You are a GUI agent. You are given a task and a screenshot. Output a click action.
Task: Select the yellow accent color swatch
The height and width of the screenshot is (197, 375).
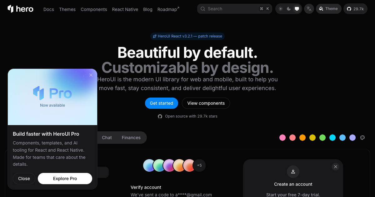(x=312, y=138)
